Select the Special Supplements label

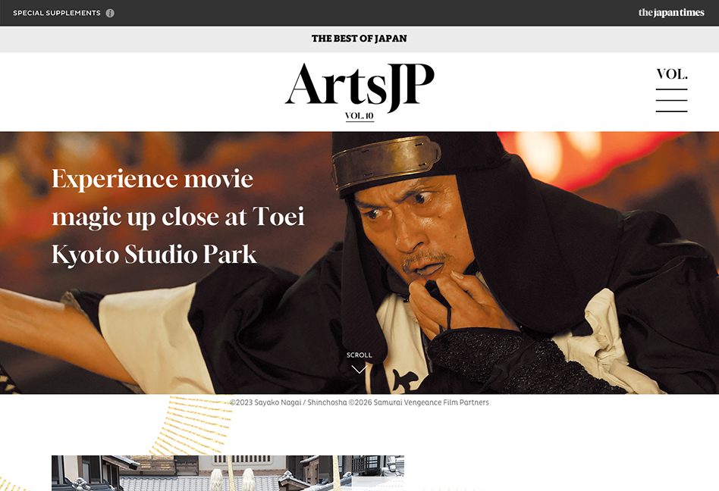pos(56,13)
